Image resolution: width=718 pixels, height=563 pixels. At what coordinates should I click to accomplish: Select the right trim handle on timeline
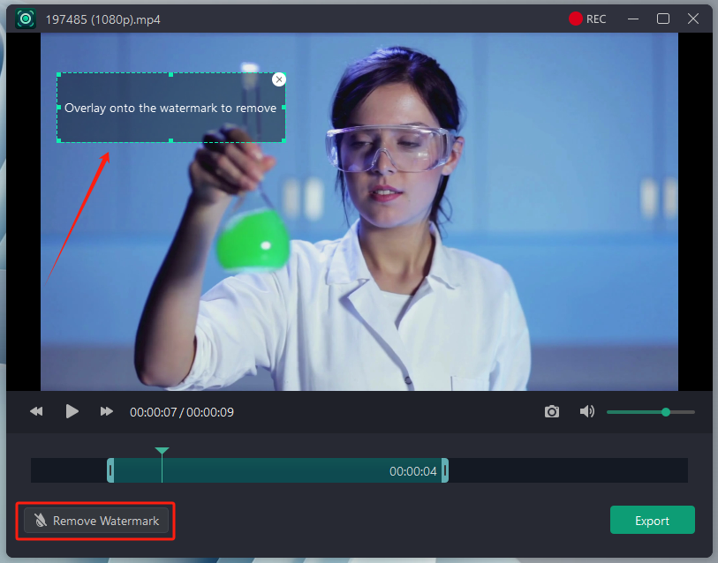point(444,470)
